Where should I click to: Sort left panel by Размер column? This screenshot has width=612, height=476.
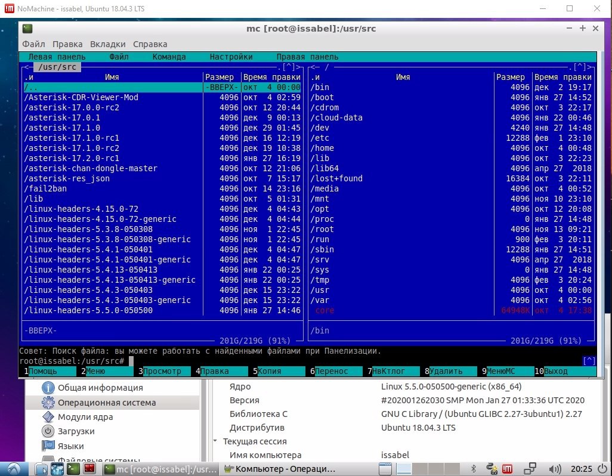(x=220, y=78)
